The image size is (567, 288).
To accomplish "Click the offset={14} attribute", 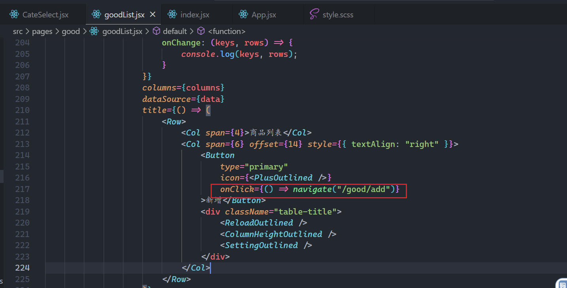I will (276, 144).
